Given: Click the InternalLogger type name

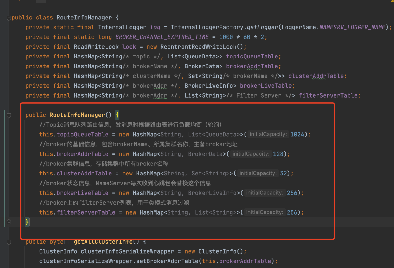Looking at the screenshot, I should tap(122, 27).
